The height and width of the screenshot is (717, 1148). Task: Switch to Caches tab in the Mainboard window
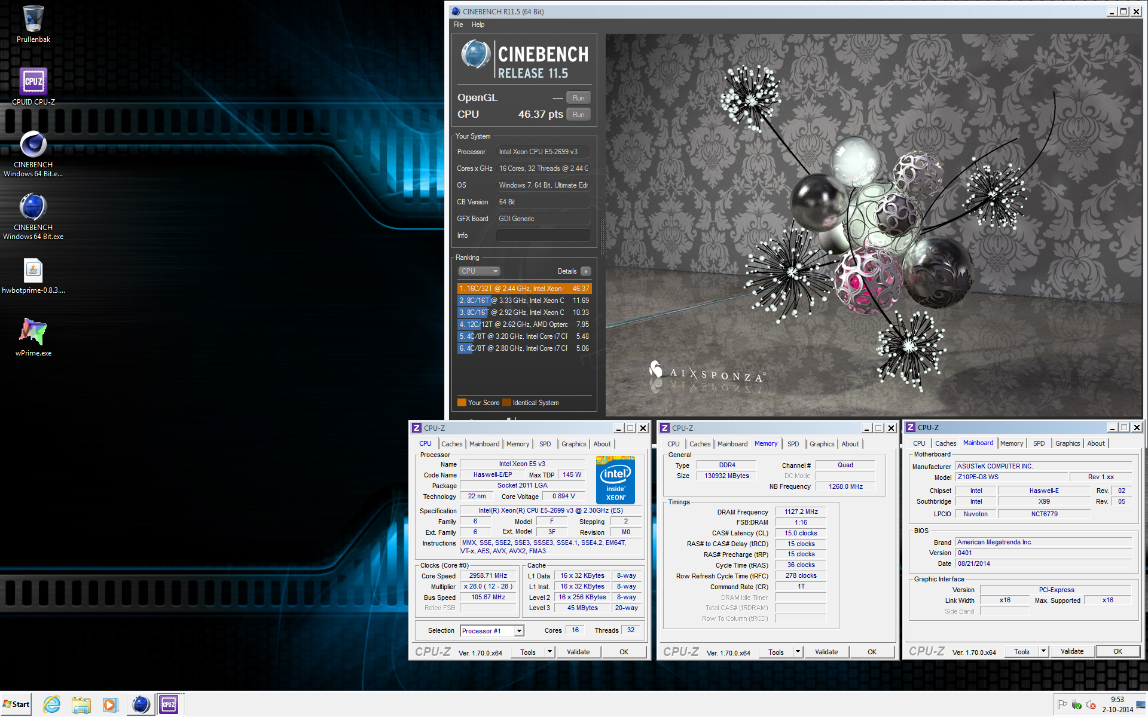click(945, 443)
